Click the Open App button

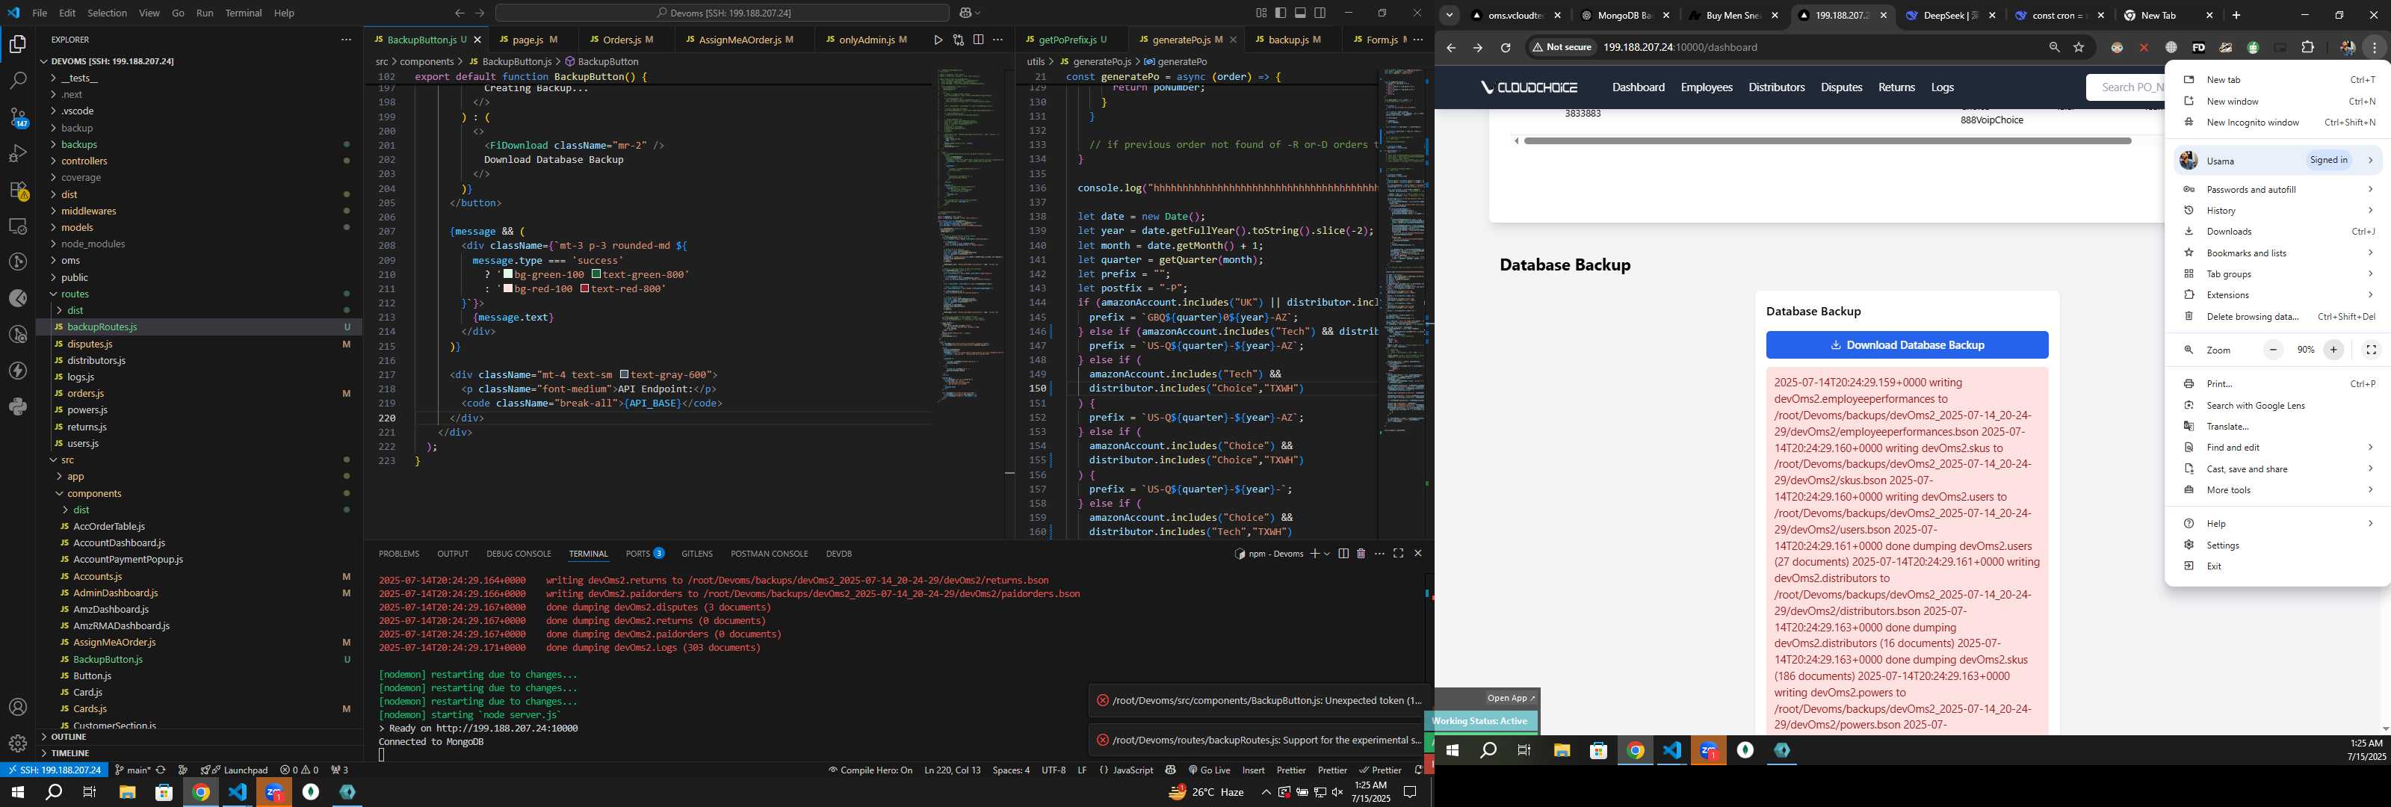point(1510,699)
